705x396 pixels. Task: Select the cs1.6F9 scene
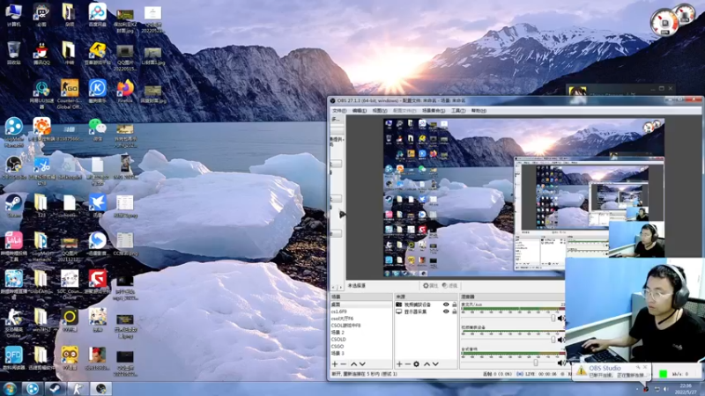pos(361,312)
